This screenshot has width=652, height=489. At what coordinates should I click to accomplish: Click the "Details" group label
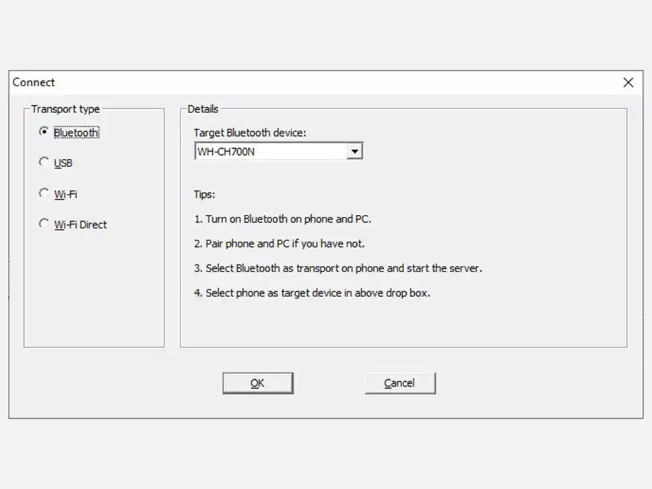pos(203,109)
